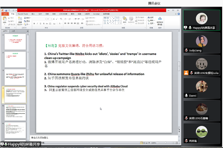This screenshot has width=223, height=148.
Task: Click the Decrease Font Size icon
Action: click(57, 19)
